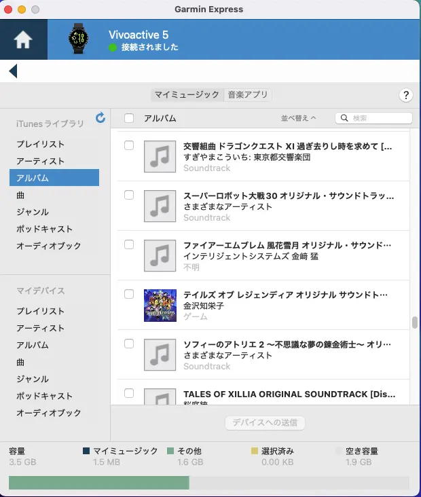421x497 pixels.
Task: Check the 交響組曲 ドラゴンクエスト XI album checkbox
Action: point(129,146)
